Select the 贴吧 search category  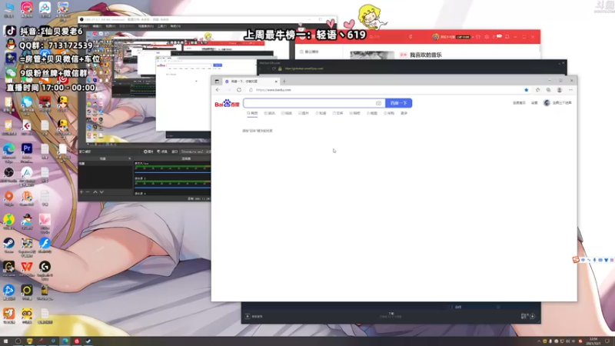click(x=354, y=113)
